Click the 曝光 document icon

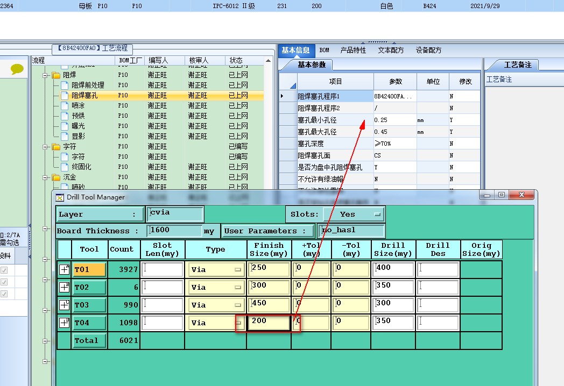click(x=65, y=126)
